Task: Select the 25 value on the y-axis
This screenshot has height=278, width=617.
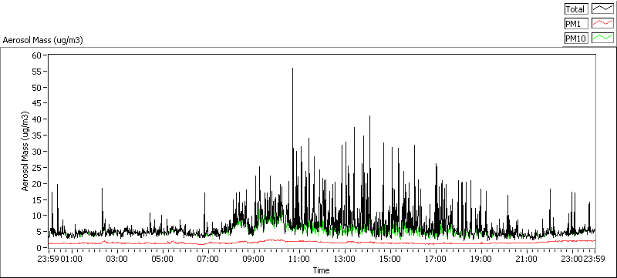Action: [x=37, y=168]
